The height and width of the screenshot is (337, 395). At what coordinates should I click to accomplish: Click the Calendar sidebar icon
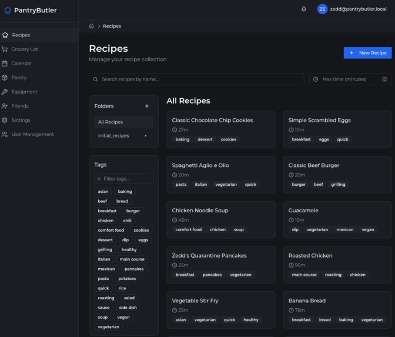[x=5, y=64]
